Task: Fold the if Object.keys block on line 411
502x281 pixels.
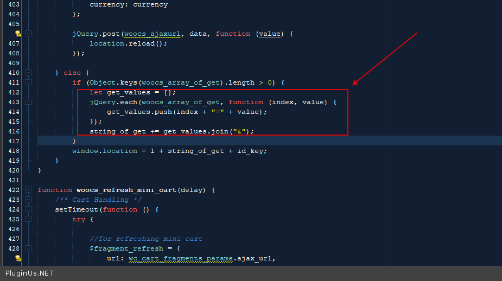Action: pos(29,82)
